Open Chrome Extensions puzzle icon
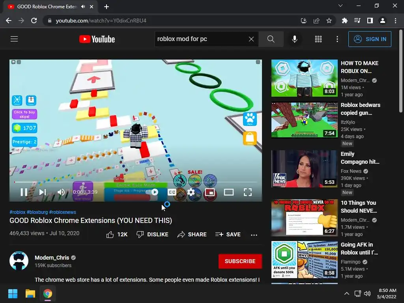This screenshot has height=303, width=404. (344, 21)
